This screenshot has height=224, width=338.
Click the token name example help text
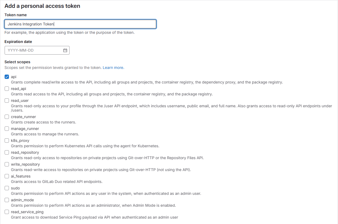pyautogui.click(x=70, y=32)
